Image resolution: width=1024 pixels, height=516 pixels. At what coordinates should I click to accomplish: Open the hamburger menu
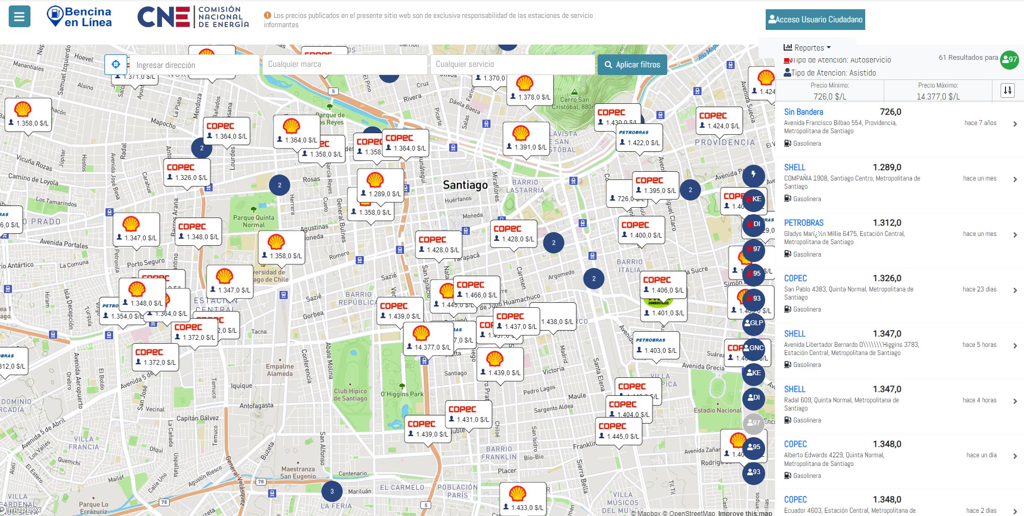[20, 16]
